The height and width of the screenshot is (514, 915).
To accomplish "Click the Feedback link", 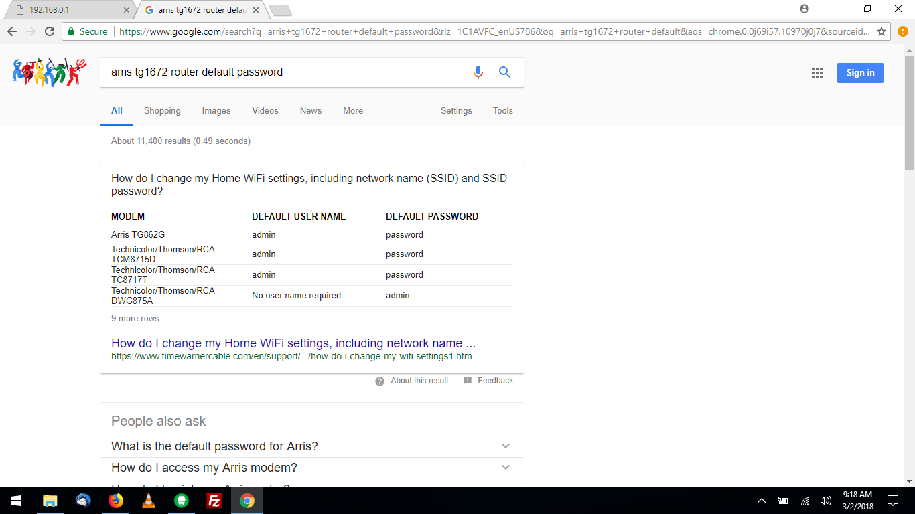I will (x=496, y=381).
